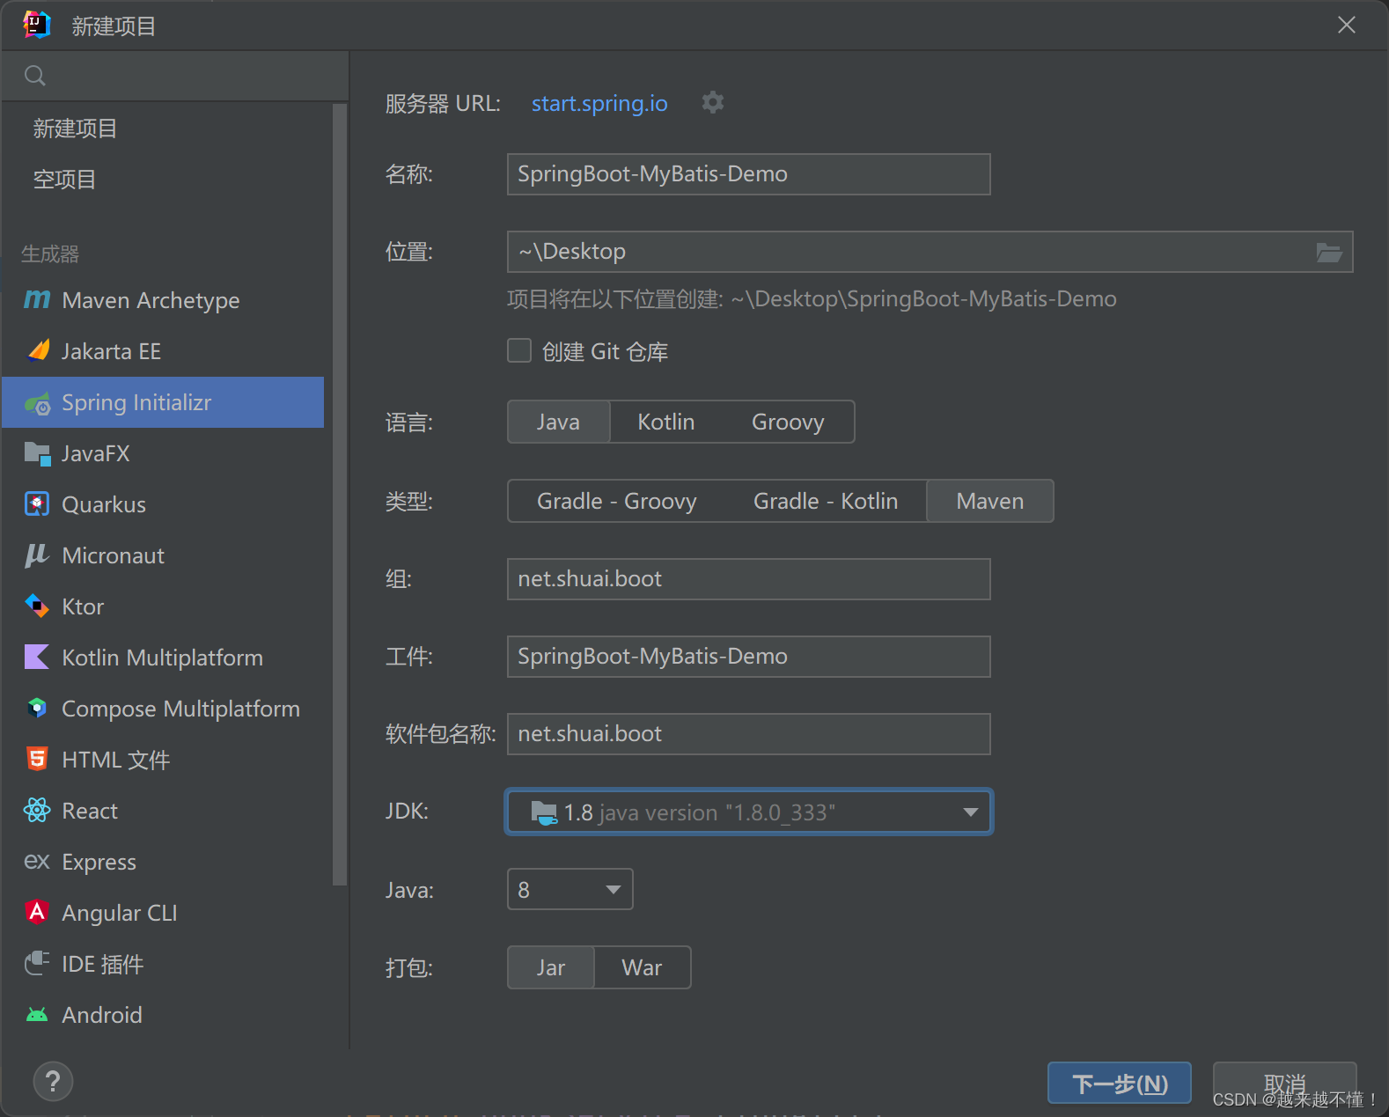Enable the Create Git repository checkbox
The image size is (1389, 1117).
coord(519,351)
